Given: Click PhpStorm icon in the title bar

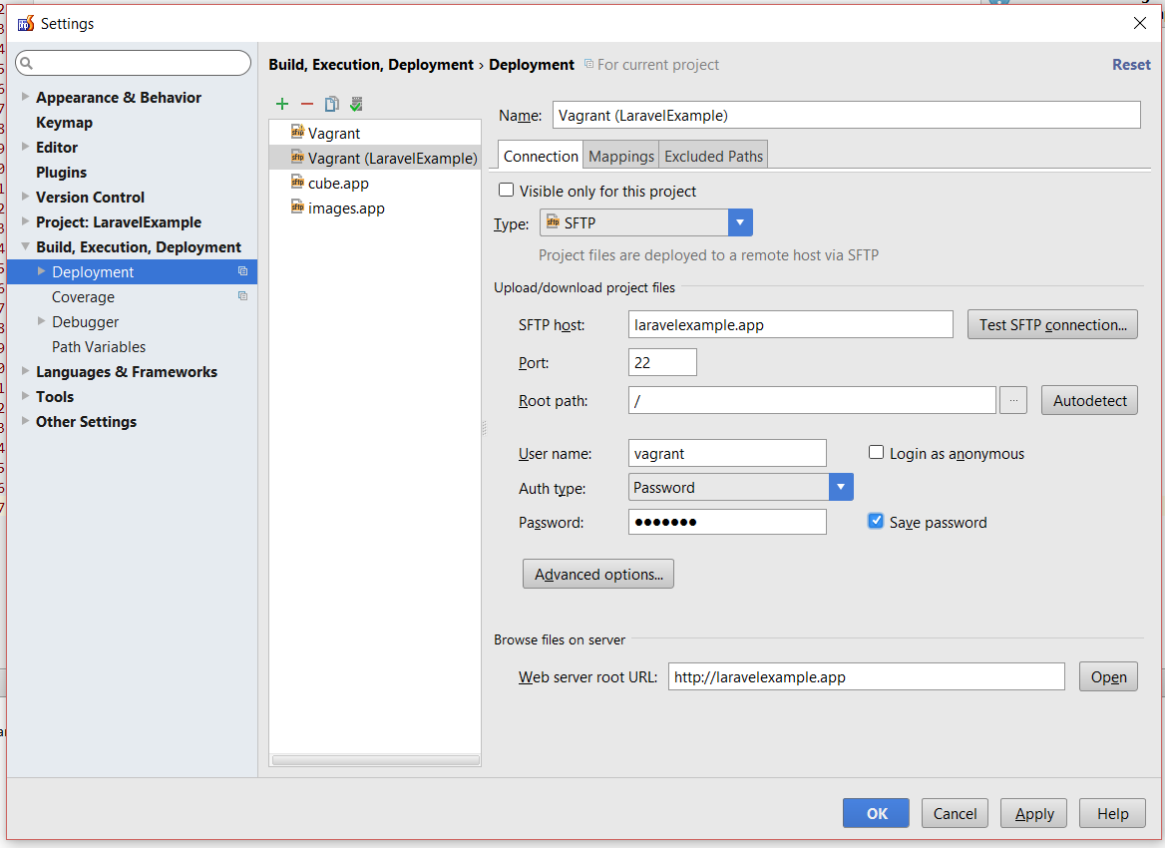Looking at the screenshot, I should point(25,23).
